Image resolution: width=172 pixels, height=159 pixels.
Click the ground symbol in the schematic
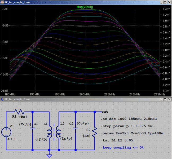pyautogui.click(x=50, y=156)
